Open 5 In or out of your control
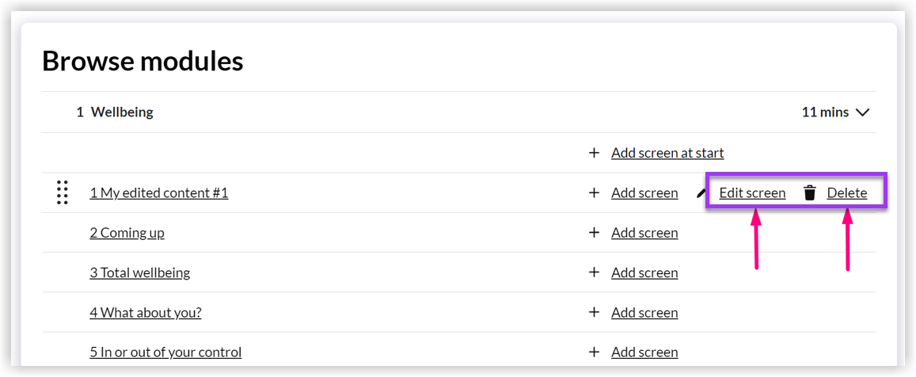916x377 pixels. 165,352
